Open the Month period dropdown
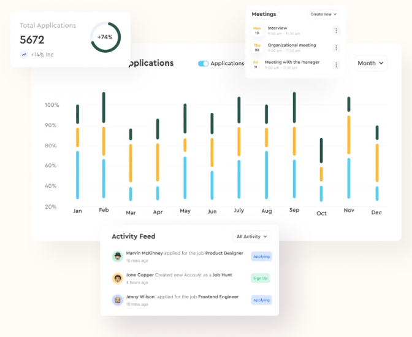This screenshot has height=337, width=412. click(370, 63)
